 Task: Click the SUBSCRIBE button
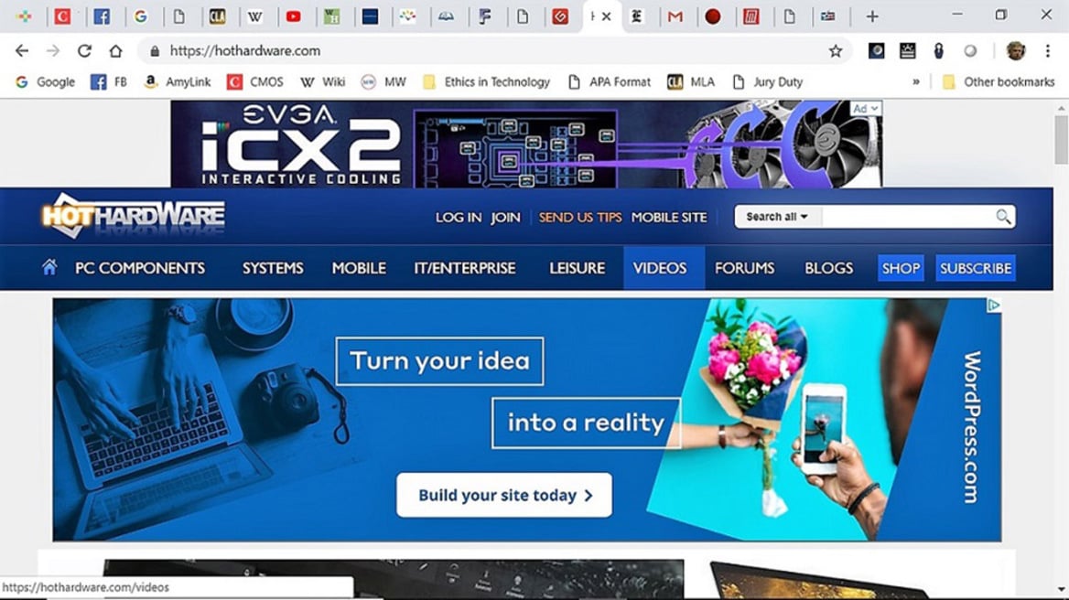coord(975,268)
